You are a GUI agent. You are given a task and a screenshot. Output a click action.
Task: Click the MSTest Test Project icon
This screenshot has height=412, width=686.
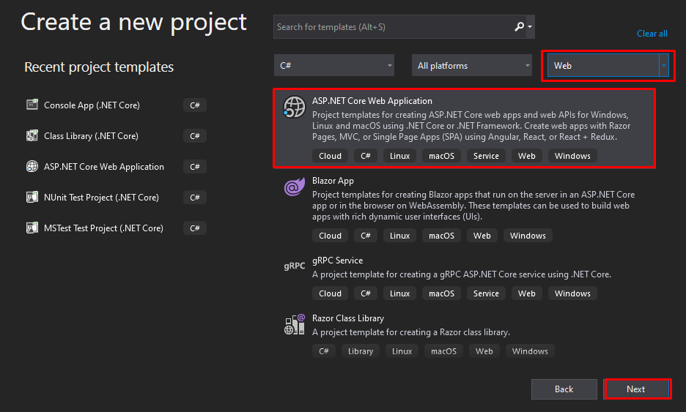32,228
